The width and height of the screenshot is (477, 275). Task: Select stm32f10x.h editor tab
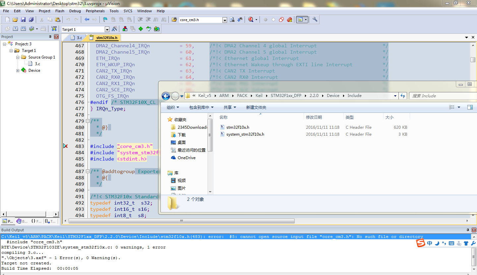[x=104, y=38]
